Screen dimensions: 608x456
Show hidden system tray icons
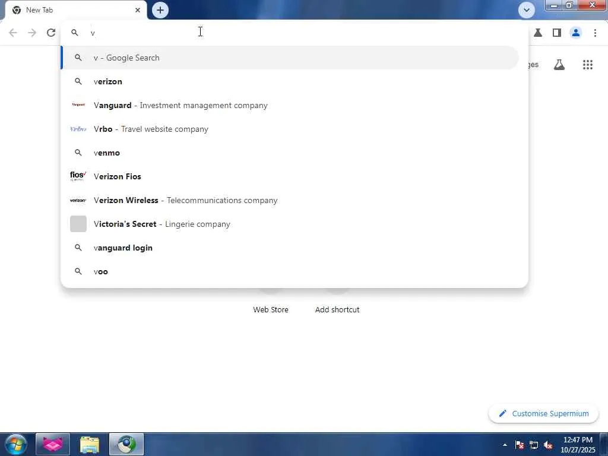coord(505,445)
